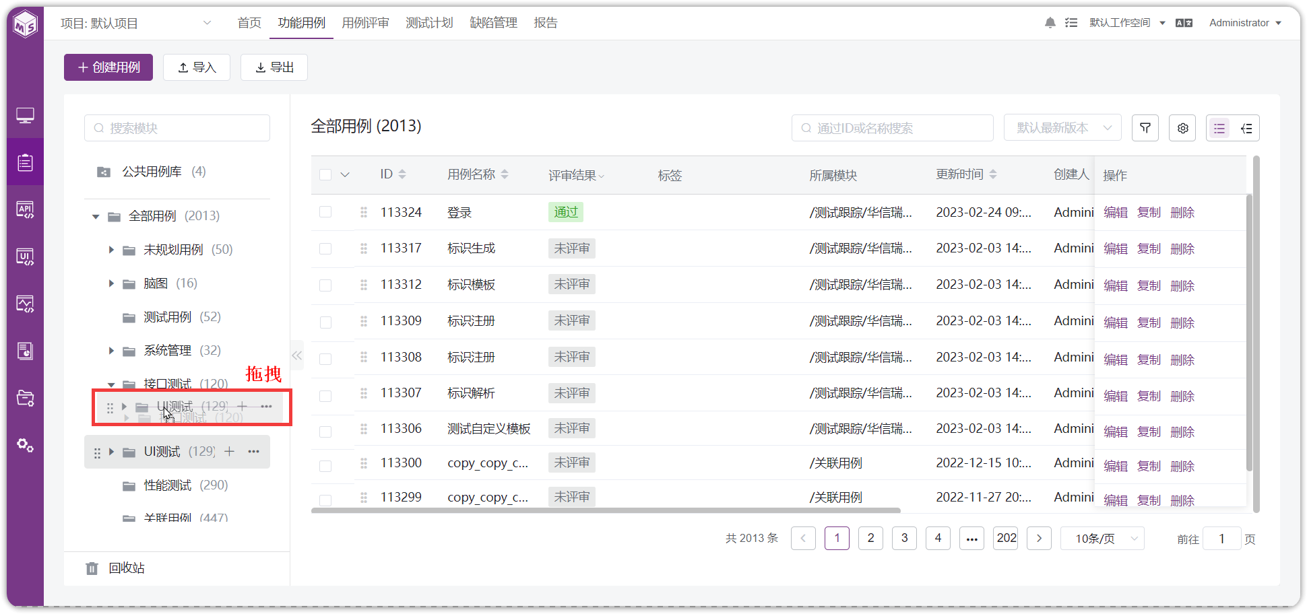Open the notifications bell

[1050, 23]
